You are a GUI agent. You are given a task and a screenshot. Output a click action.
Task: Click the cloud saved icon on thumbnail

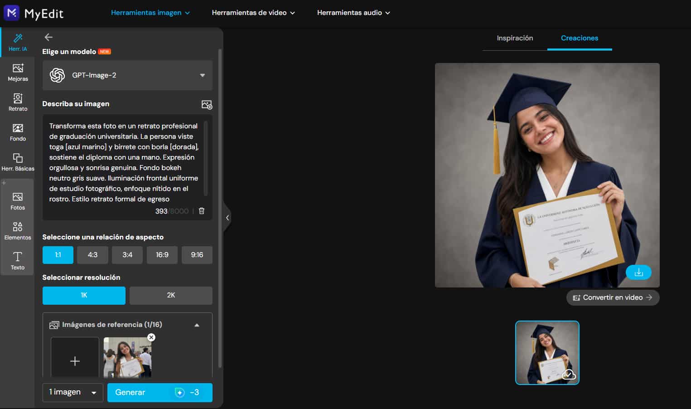[569, 375]
